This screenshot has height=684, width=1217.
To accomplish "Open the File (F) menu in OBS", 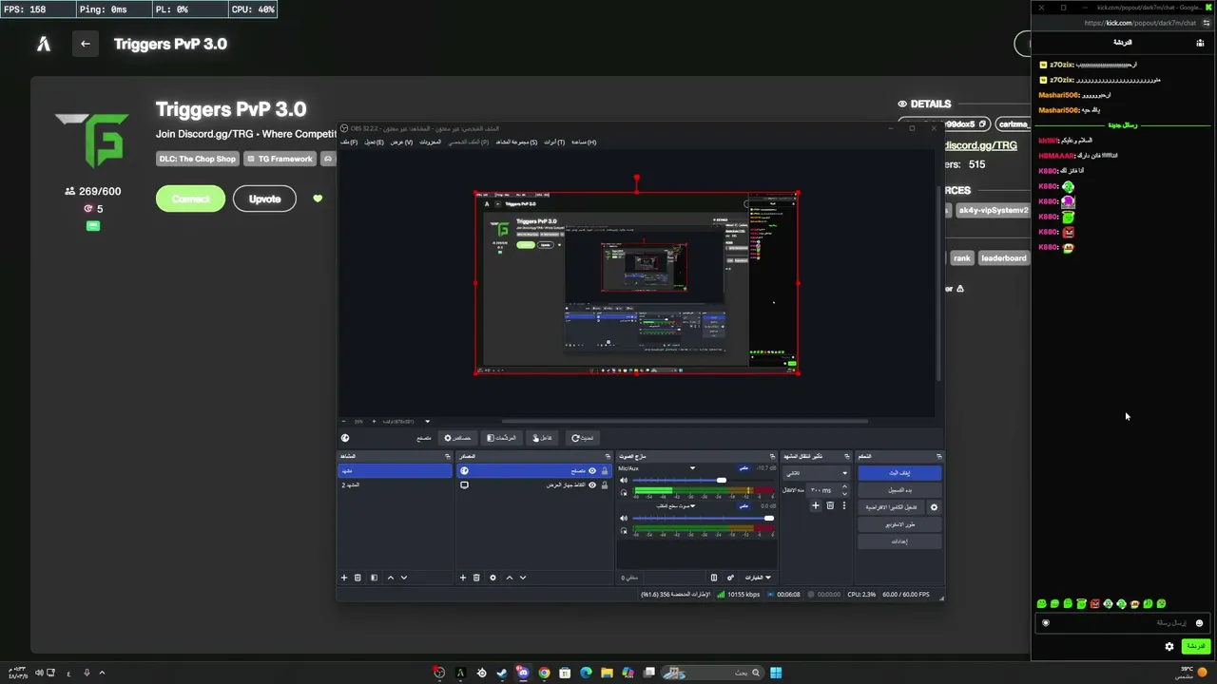I will pyautogui.click(x=349, y=142).
